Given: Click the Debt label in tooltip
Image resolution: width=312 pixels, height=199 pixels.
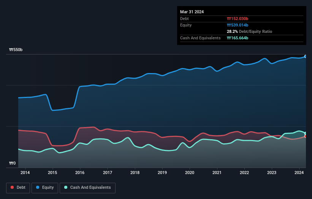Looking at the screenshot, I should (184, 19).
